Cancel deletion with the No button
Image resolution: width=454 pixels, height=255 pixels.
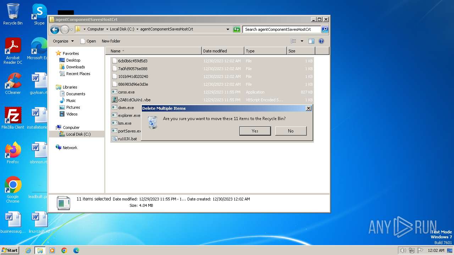(x=291, y=131)
